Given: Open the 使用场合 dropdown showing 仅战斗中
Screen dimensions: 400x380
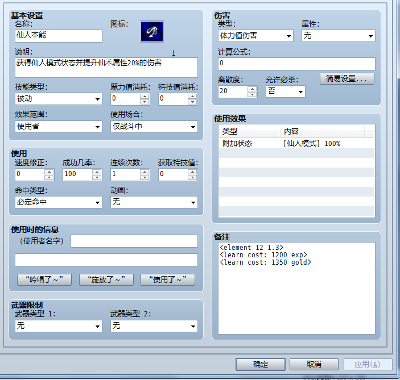Looking at the screenshot, I should click(154, 127).
